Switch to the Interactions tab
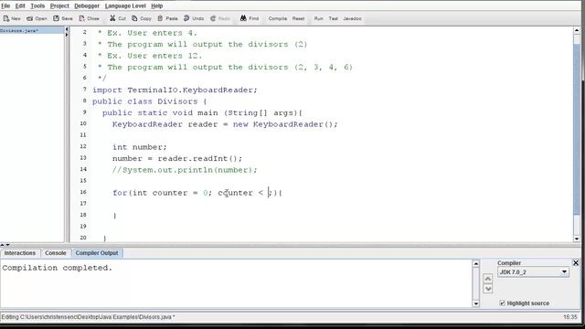585x329 pixels. click(20, 253)
